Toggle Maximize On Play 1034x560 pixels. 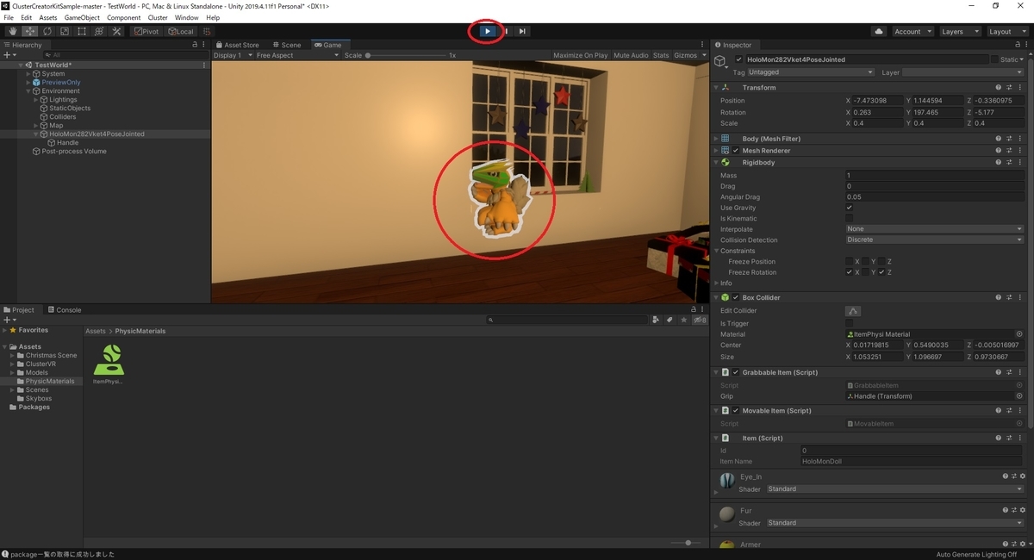click(x=580, y=55)
